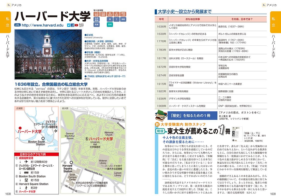Select the 教育人間 subject badge

[123, 14]
